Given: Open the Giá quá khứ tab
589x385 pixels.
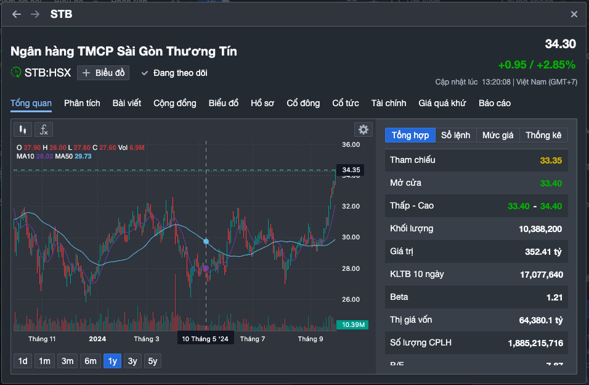Looking at the screenshot, I should pyautogui.click(x=442, y=103).
